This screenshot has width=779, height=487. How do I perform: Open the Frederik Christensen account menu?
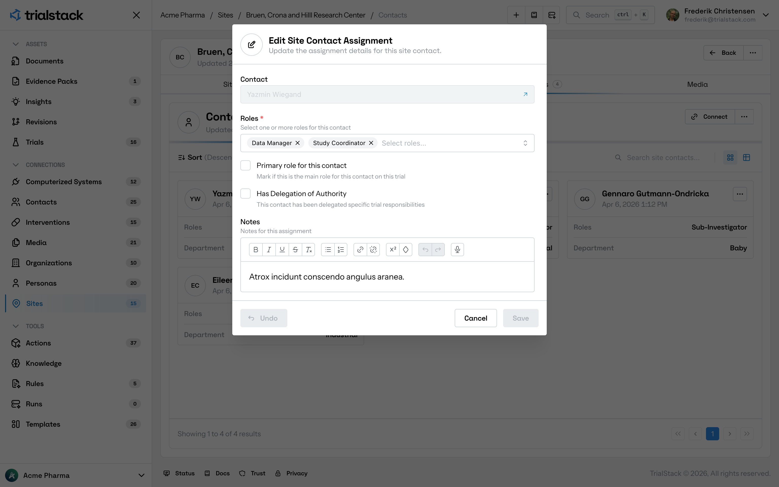pyautogui.click(x=718, y=15)
